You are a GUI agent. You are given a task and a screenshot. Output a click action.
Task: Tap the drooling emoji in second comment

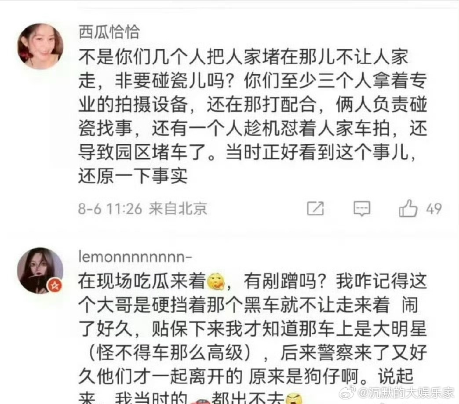click(216, 281)
